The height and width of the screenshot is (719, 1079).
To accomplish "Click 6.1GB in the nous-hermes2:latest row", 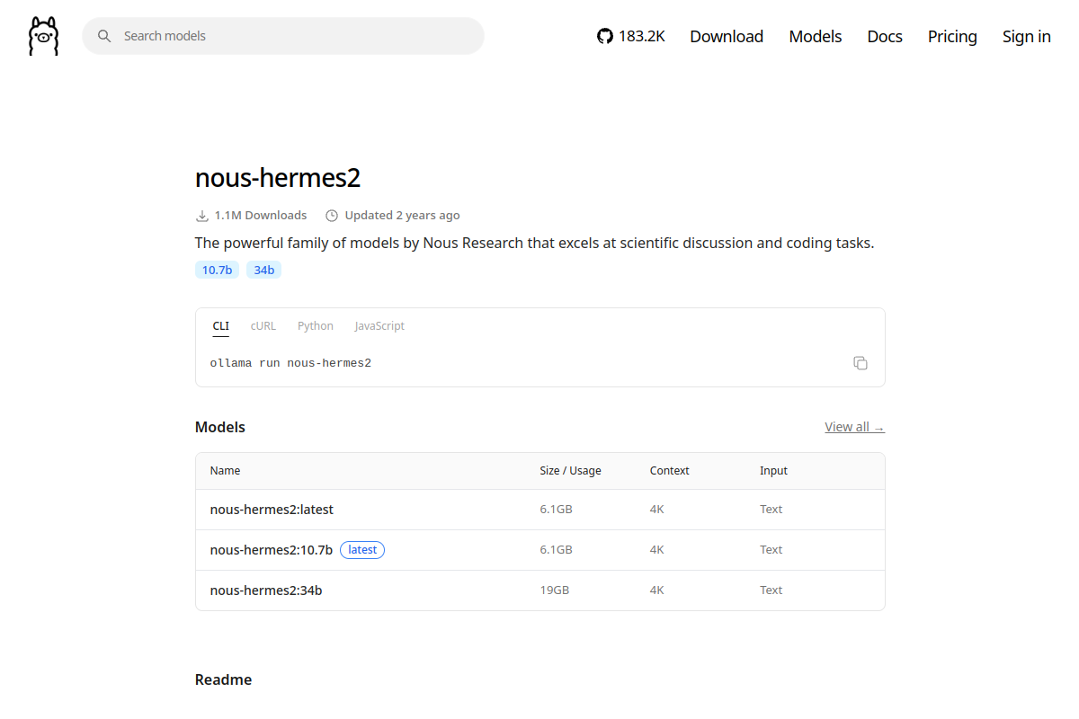I will click(557, 510).
